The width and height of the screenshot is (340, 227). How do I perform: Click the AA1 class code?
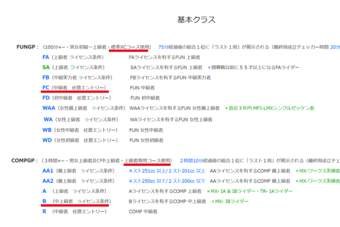[48, 171]
